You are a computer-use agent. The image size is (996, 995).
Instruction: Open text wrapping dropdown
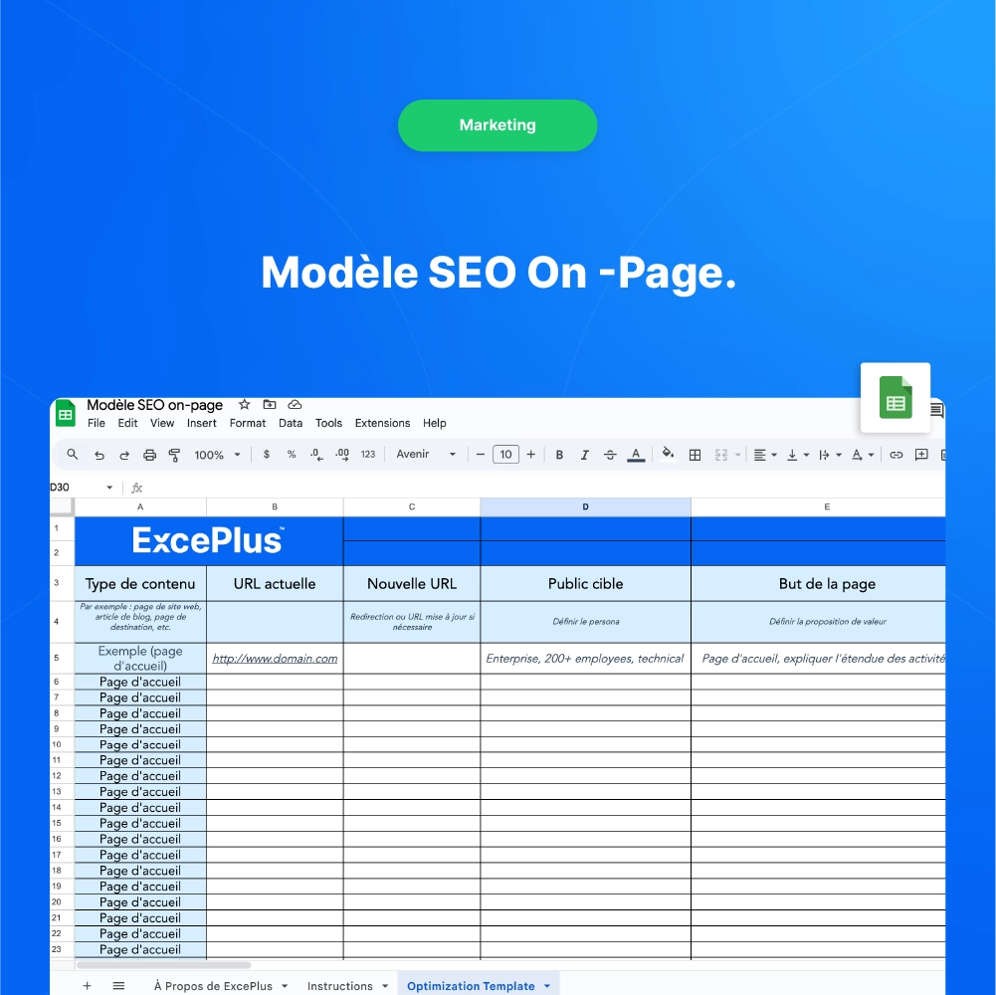830,455
